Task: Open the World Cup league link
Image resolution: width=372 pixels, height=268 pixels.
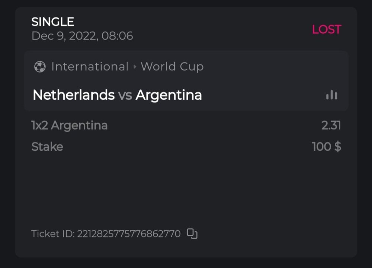Action: coord(172,67)
